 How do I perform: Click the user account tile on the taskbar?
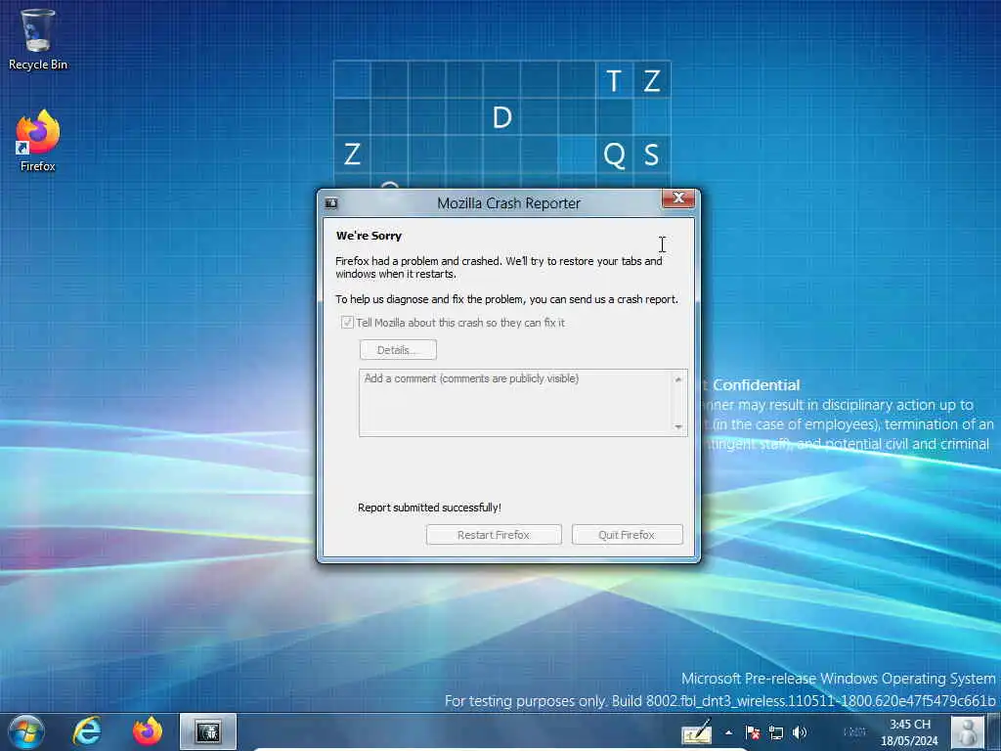(967, 731)
